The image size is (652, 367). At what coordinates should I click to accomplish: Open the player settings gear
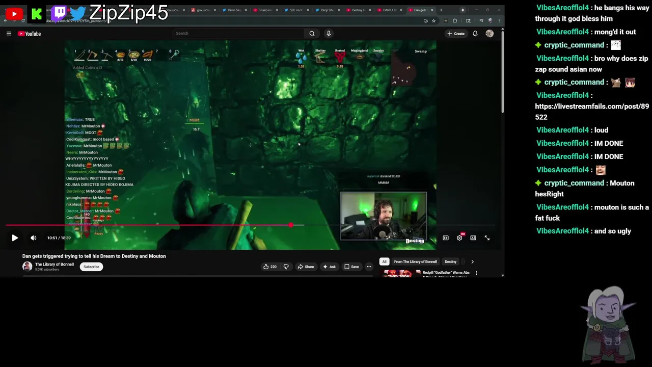[x=459, y=238]
